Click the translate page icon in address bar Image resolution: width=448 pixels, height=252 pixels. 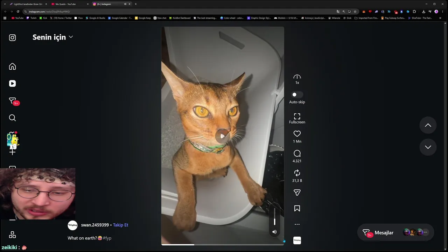[338, 12]
